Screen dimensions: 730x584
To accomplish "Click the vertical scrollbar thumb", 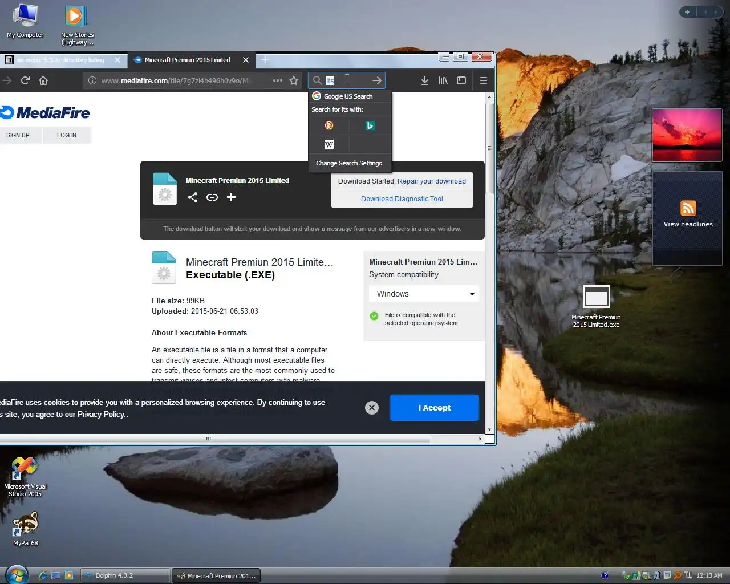I will (x=489, y=148).
